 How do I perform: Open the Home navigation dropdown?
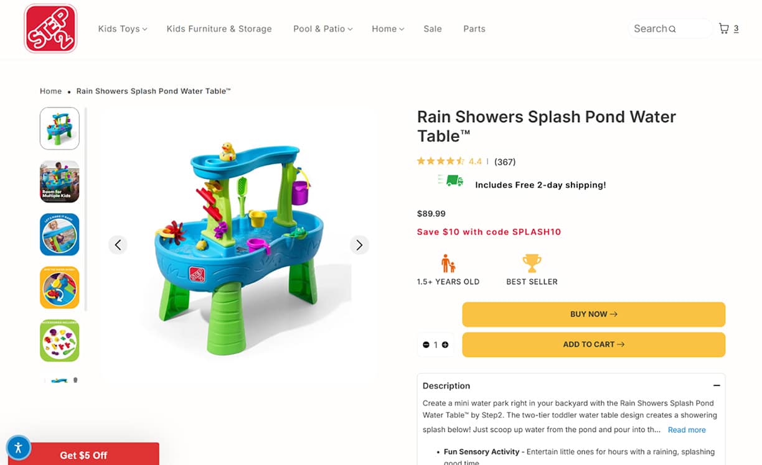(388, 29)
